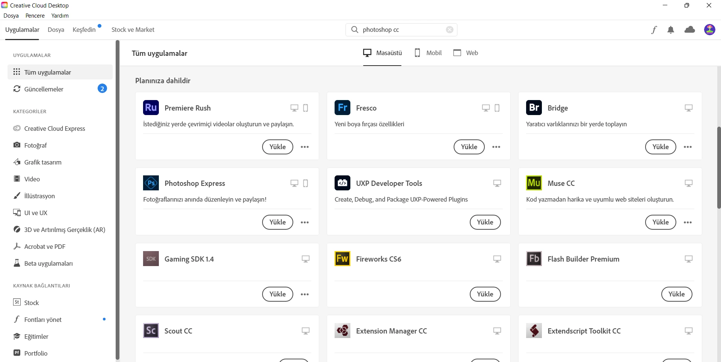Viewport: 721px width, 362px height.
Task: Install UXP Developer Tools with Yükle
Action: (x=485, y=222)
